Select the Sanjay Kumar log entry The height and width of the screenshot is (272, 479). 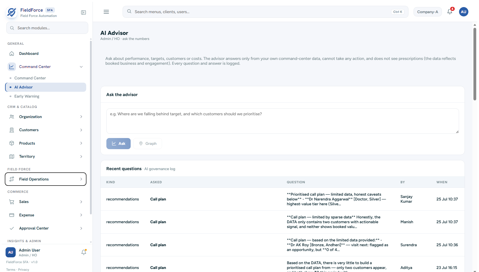tap(283, 199)
